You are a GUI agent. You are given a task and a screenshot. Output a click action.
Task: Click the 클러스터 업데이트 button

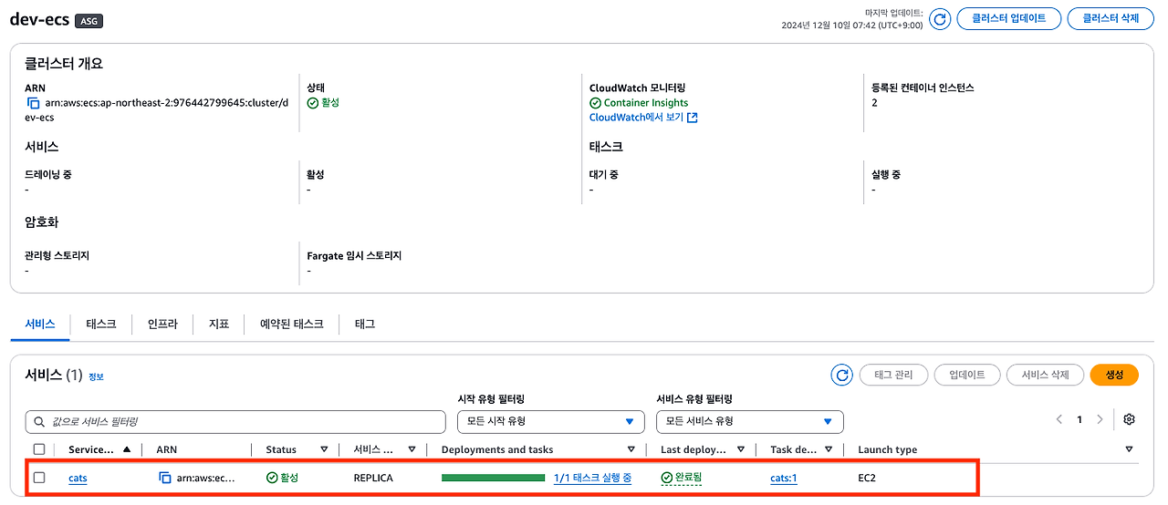pos(1008,18)
